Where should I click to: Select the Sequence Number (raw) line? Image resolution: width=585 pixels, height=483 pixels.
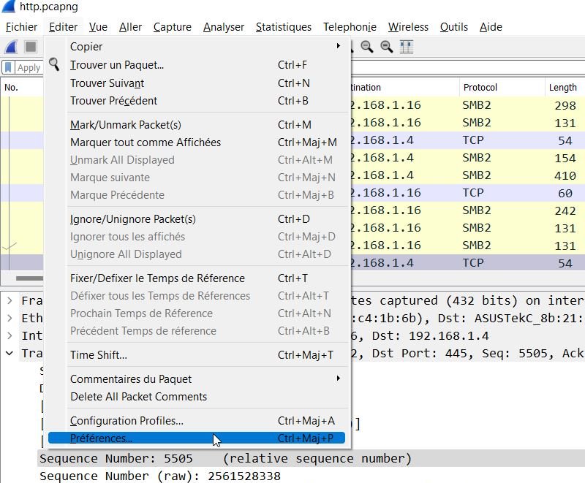159,476
